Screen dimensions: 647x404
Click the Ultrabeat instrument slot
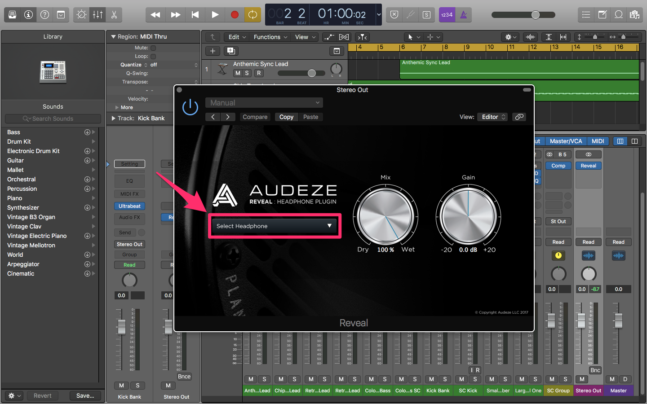point(129,206)
